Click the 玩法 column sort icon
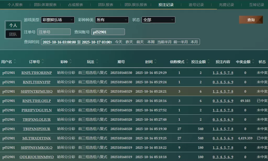268x161 pixels. [97, 62]
